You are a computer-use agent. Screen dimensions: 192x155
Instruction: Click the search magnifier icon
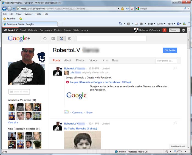185,9
